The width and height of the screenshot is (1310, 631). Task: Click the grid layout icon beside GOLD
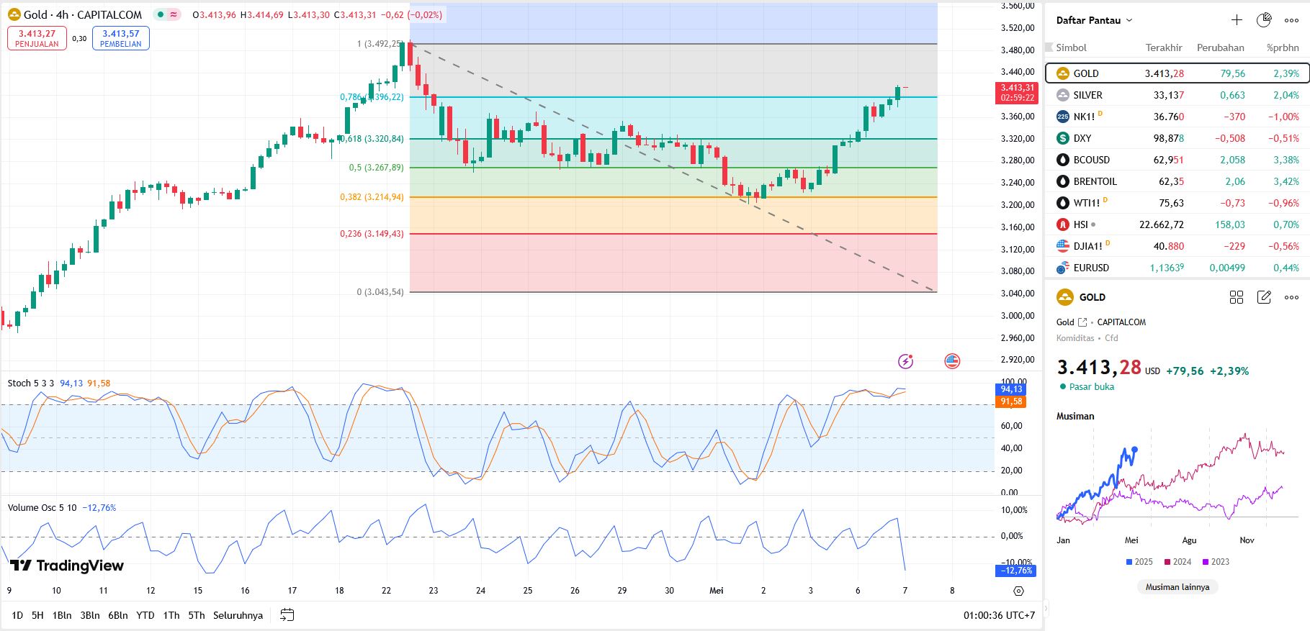pyautogui.click(x=1237, y=297)
